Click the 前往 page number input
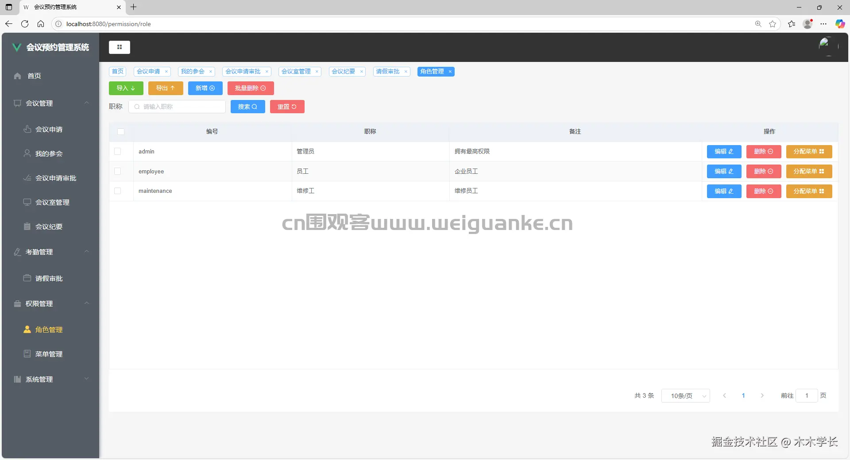 [x=807, y=396]
